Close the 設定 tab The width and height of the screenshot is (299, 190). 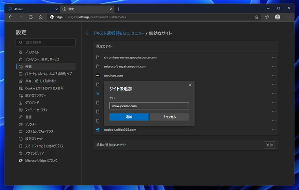[111, 9]
